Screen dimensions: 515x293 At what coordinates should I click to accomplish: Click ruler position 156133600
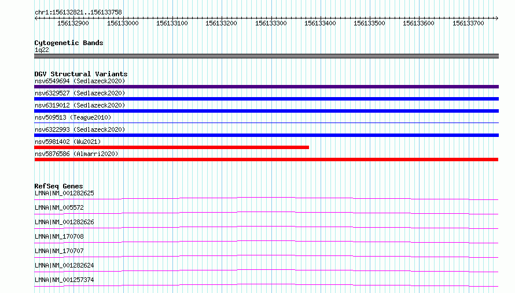pyautogui.click(x=418, y=23)
